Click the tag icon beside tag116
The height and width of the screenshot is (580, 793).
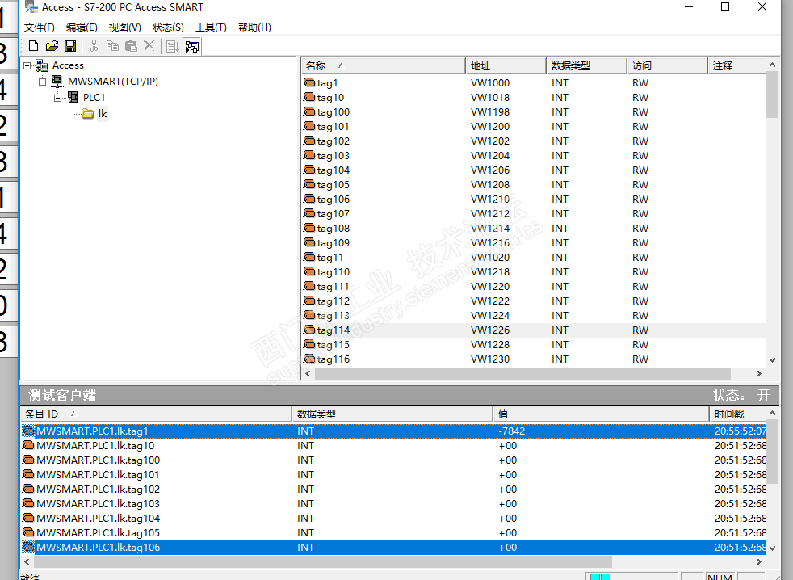coord(309,359)
